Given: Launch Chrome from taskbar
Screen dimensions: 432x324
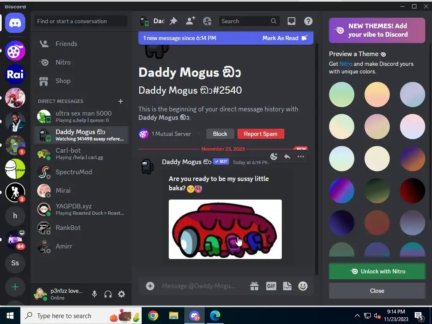Looking at the screenshot, I should (x=153, y=316).
